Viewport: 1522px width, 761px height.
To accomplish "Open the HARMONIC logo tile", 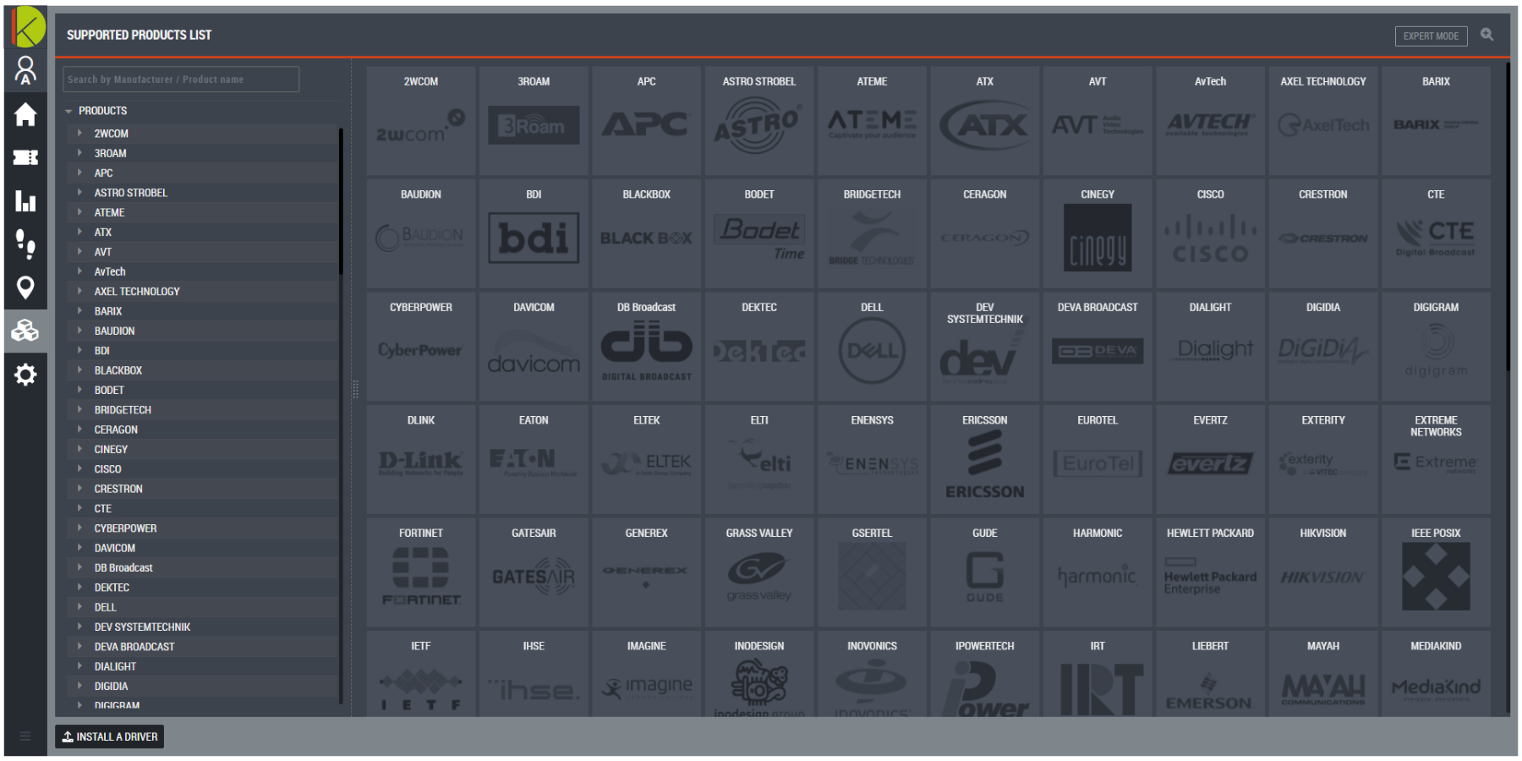I will (x=1098, y=572).
